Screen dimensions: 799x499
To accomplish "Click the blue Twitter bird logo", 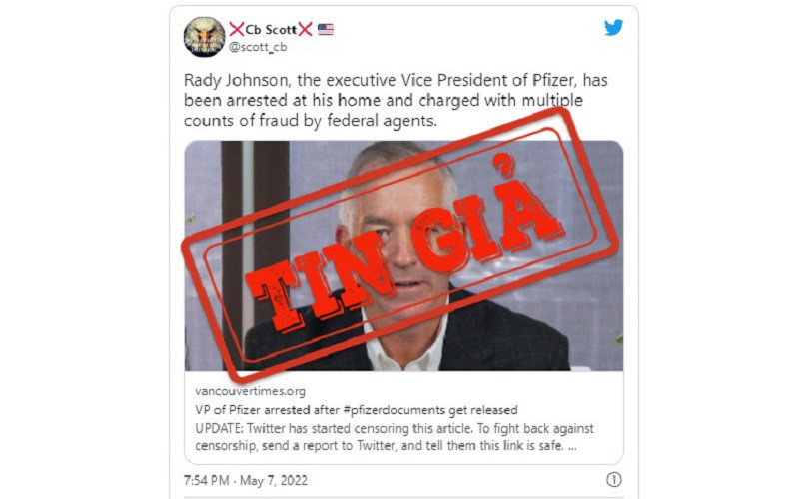I will 613,28.
